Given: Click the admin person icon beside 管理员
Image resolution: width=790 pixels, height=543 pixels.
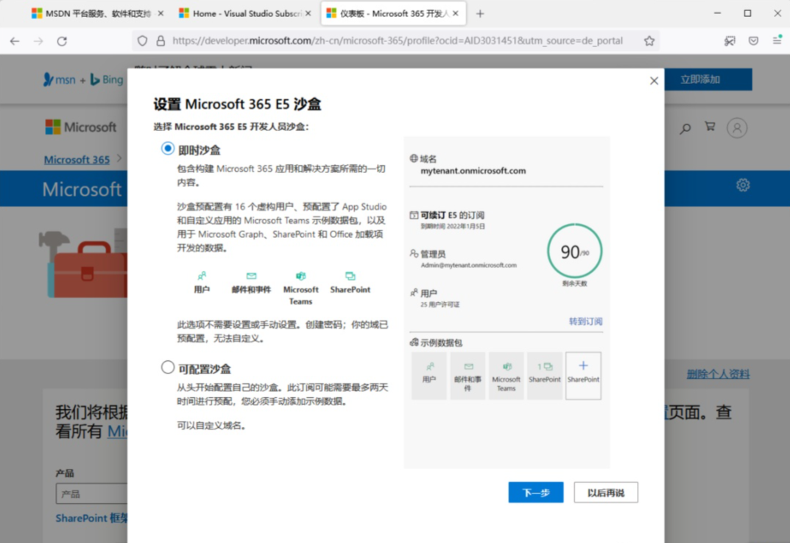Looking at the screenshot, I should coord(414,253).
